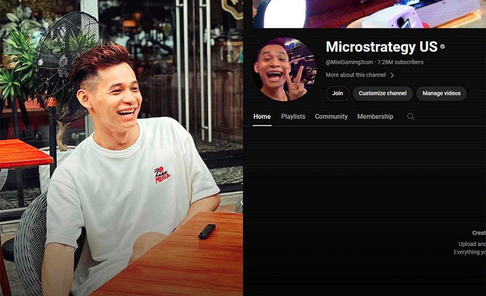Open the Playlists tab

coord(293,117)
